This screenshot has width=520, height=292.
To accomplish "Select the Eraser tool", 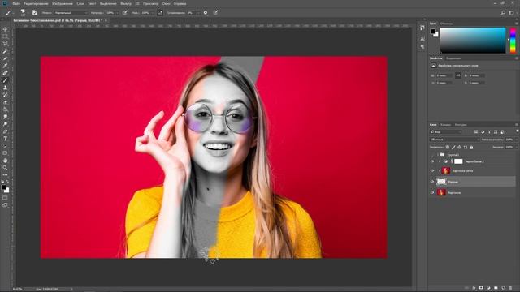I will pos(5,102).
